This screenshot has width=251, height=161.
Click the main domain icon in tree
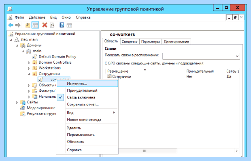coord(29,51)
